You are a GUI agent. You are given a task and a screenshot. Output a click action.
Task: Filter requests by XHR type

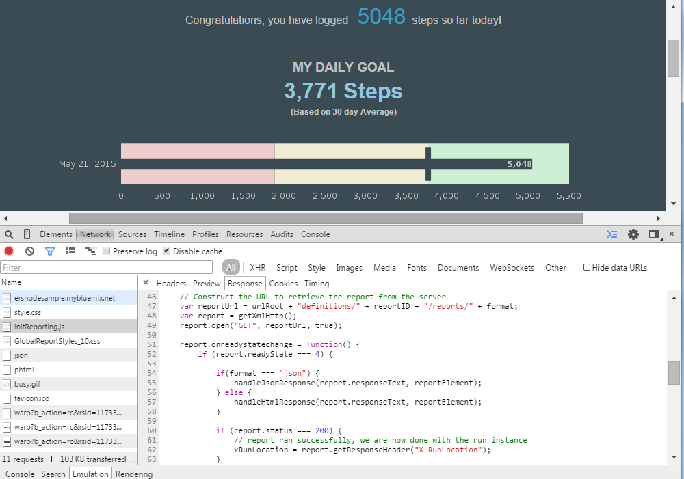pyautogui.click(x=257, y=268)
